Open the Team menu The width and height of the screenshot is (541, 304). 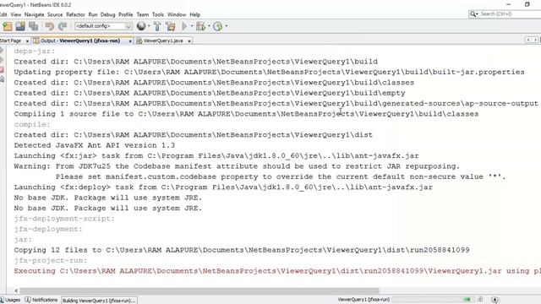click(143, 14)
